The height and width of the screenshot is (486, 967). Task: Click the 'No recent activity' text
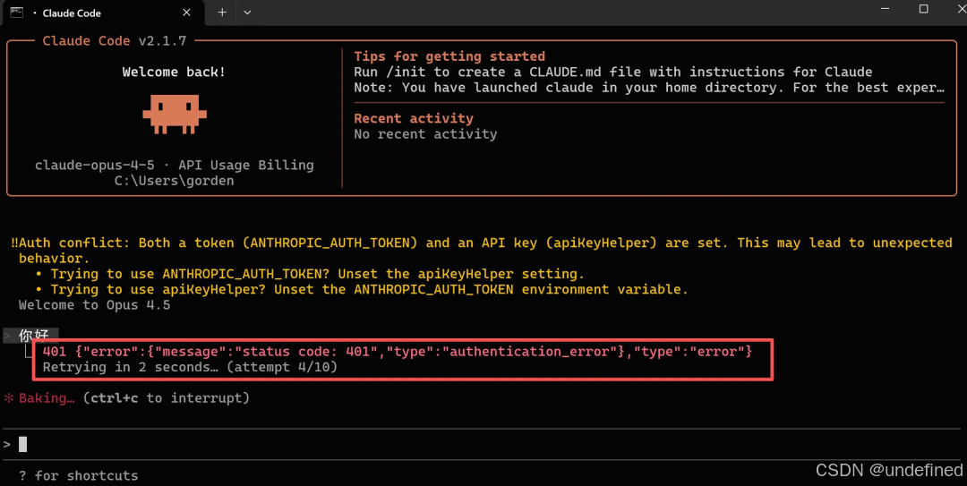(425, 134)
